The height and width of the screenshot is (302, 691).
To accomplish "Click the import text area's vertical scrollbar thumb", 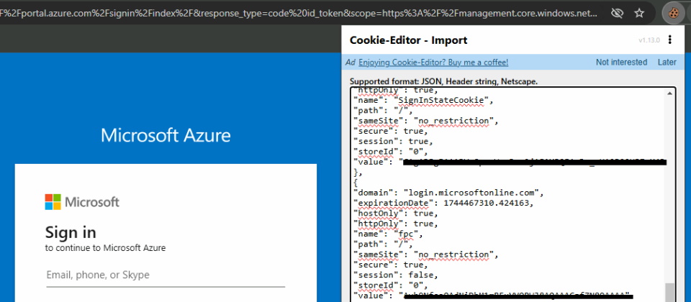I will pyautogui.click(x=670, y=291).
